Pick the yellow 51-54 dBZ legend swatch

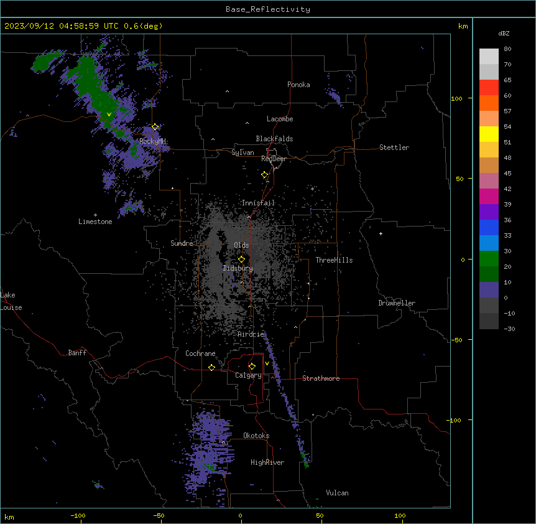coord(489,134)
